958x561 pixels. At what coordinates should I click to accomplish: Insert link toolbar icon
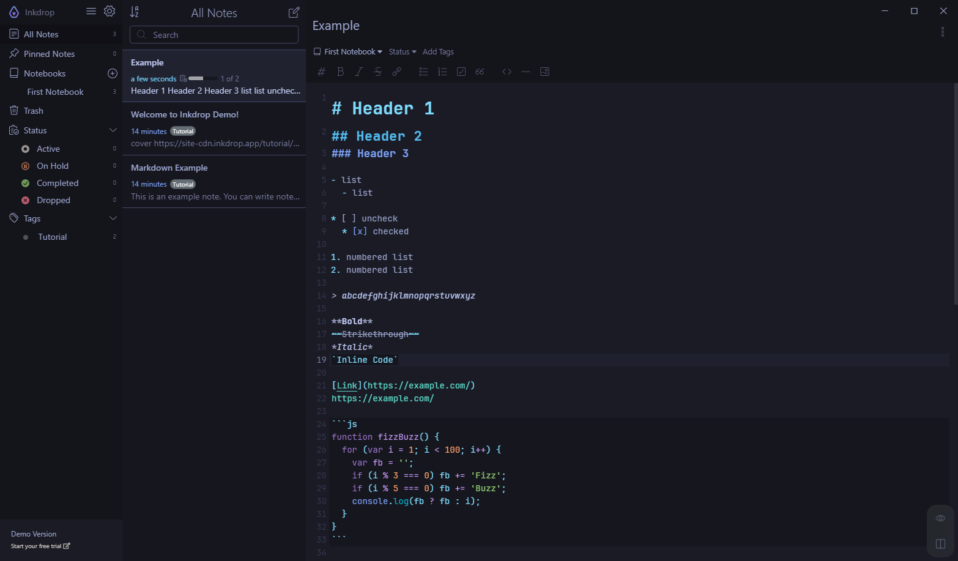pyautogui.click(x=396, y=72)
